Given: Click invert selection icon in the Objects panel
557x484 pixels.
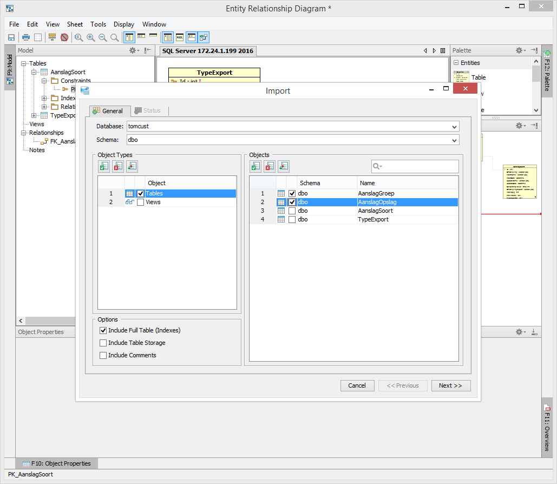Looking at the screenshot, I should [x=283, y=167].
